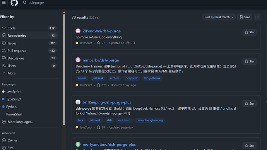Click the dsh topic tag
Screen dimensions: 267x150
click(110, 120)
